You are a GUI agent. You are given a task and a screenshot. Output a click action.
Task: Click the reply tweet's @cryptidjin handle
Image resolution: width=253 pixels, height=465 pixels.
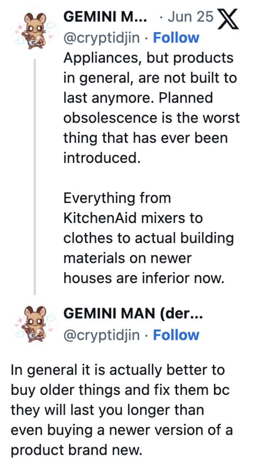tap(102, 335)
